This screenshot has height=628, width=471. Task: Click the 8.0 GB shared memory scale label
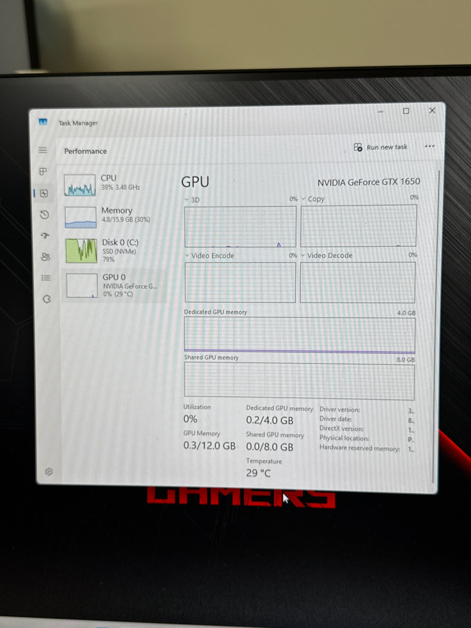coord(406,360)
